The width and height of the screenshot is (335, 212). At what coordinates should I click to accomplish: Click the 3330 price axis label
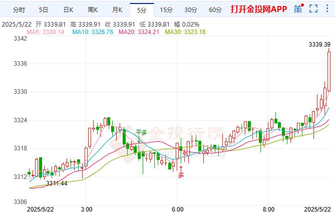pos(21,92)
